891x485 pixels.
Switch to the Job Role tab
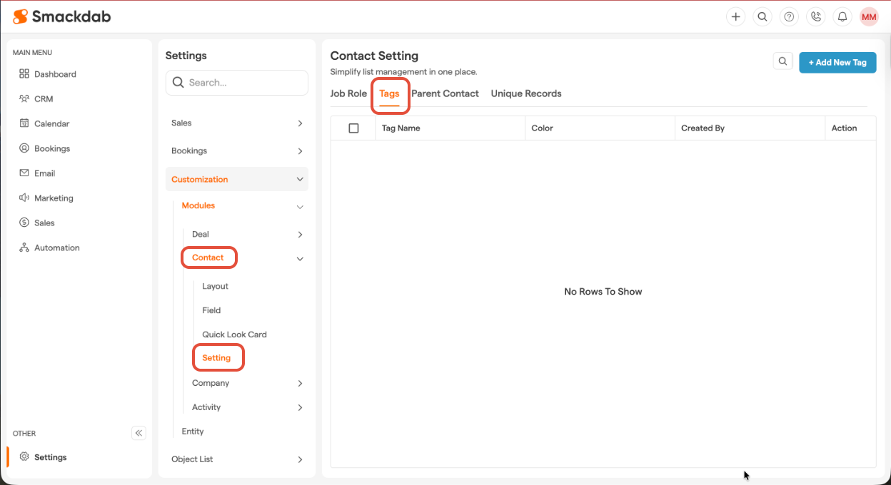(348, 93)
